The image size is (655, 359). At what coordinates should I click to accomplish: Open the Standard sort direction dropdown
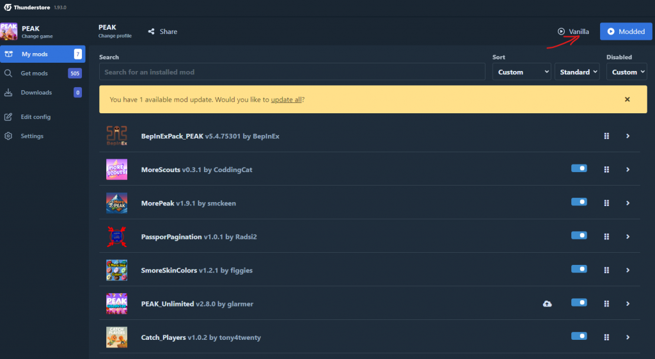577,72
